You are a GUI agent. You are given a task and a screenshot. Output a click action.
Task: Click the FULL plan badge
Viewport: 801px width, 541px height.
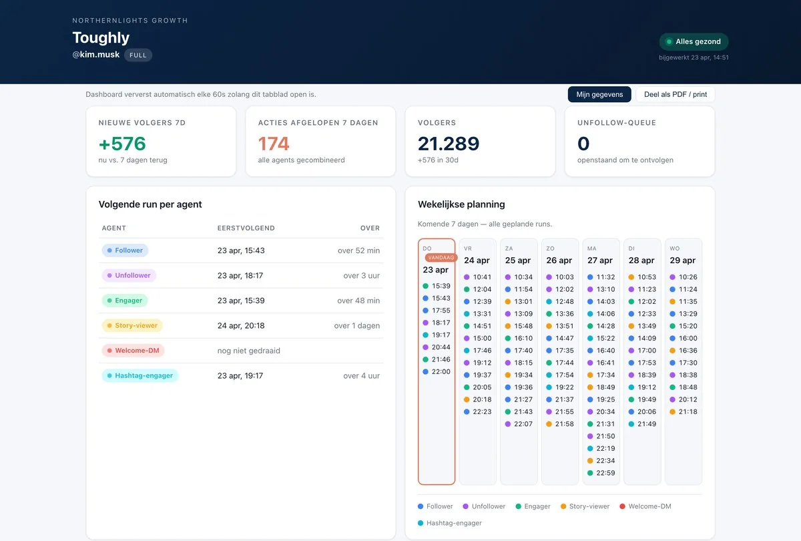(x=138, y=55)
